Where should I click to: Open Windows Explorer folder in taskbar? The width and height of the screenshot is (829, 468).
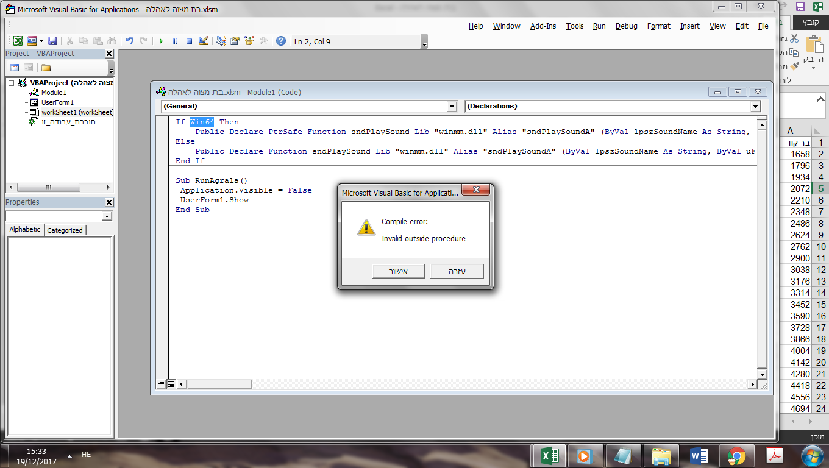pyautogui.click(x=661, y=455)
